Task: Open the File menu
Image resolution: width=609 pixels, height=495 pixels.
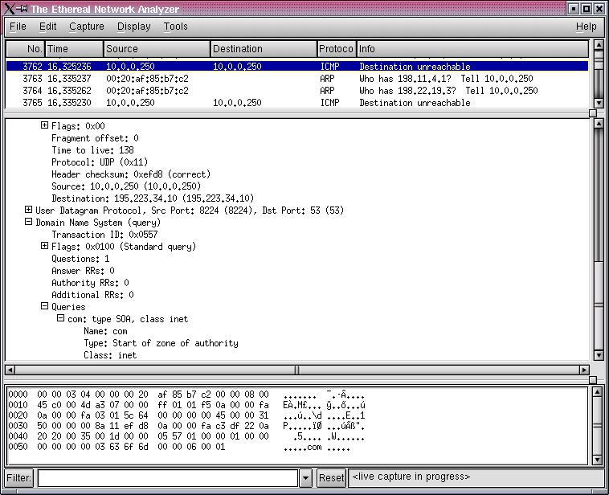Action: 18,27
